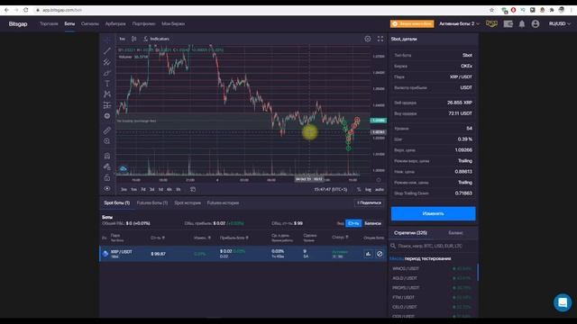The height and width of the screenshot is (324, 577).
Task: Select the Балансы view toggle
Action: pos(372,223)
